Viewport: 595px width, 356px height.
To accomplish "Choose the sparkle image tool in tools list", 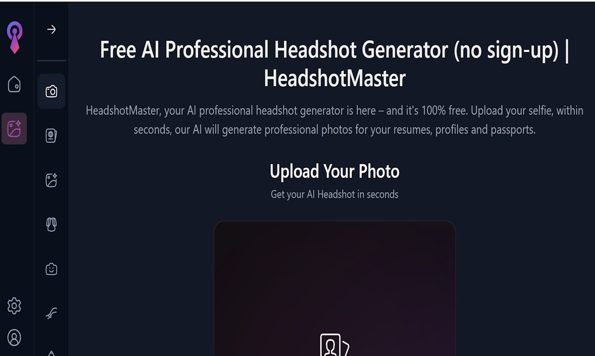I will point(52,180).
